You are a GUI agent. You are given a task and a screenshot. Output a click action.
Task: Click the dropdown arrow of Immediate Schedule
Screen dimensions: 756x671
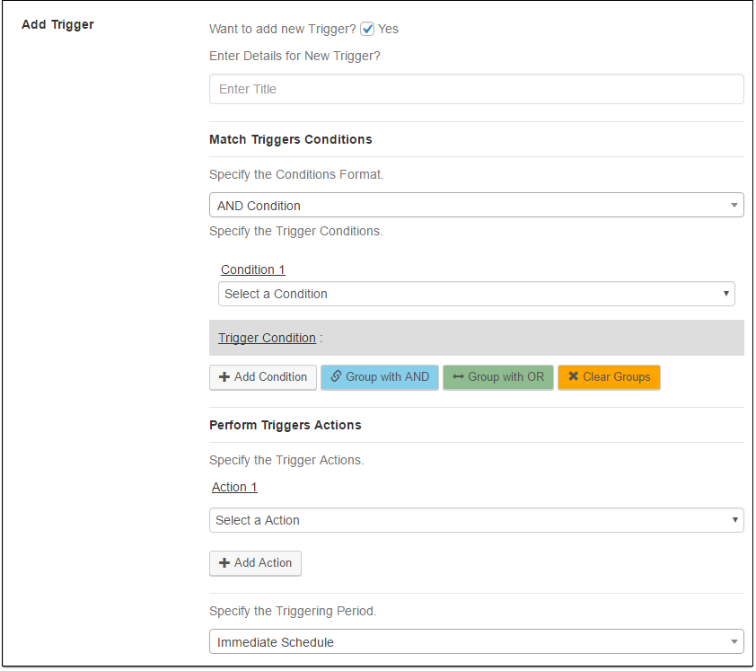point(734,641)
